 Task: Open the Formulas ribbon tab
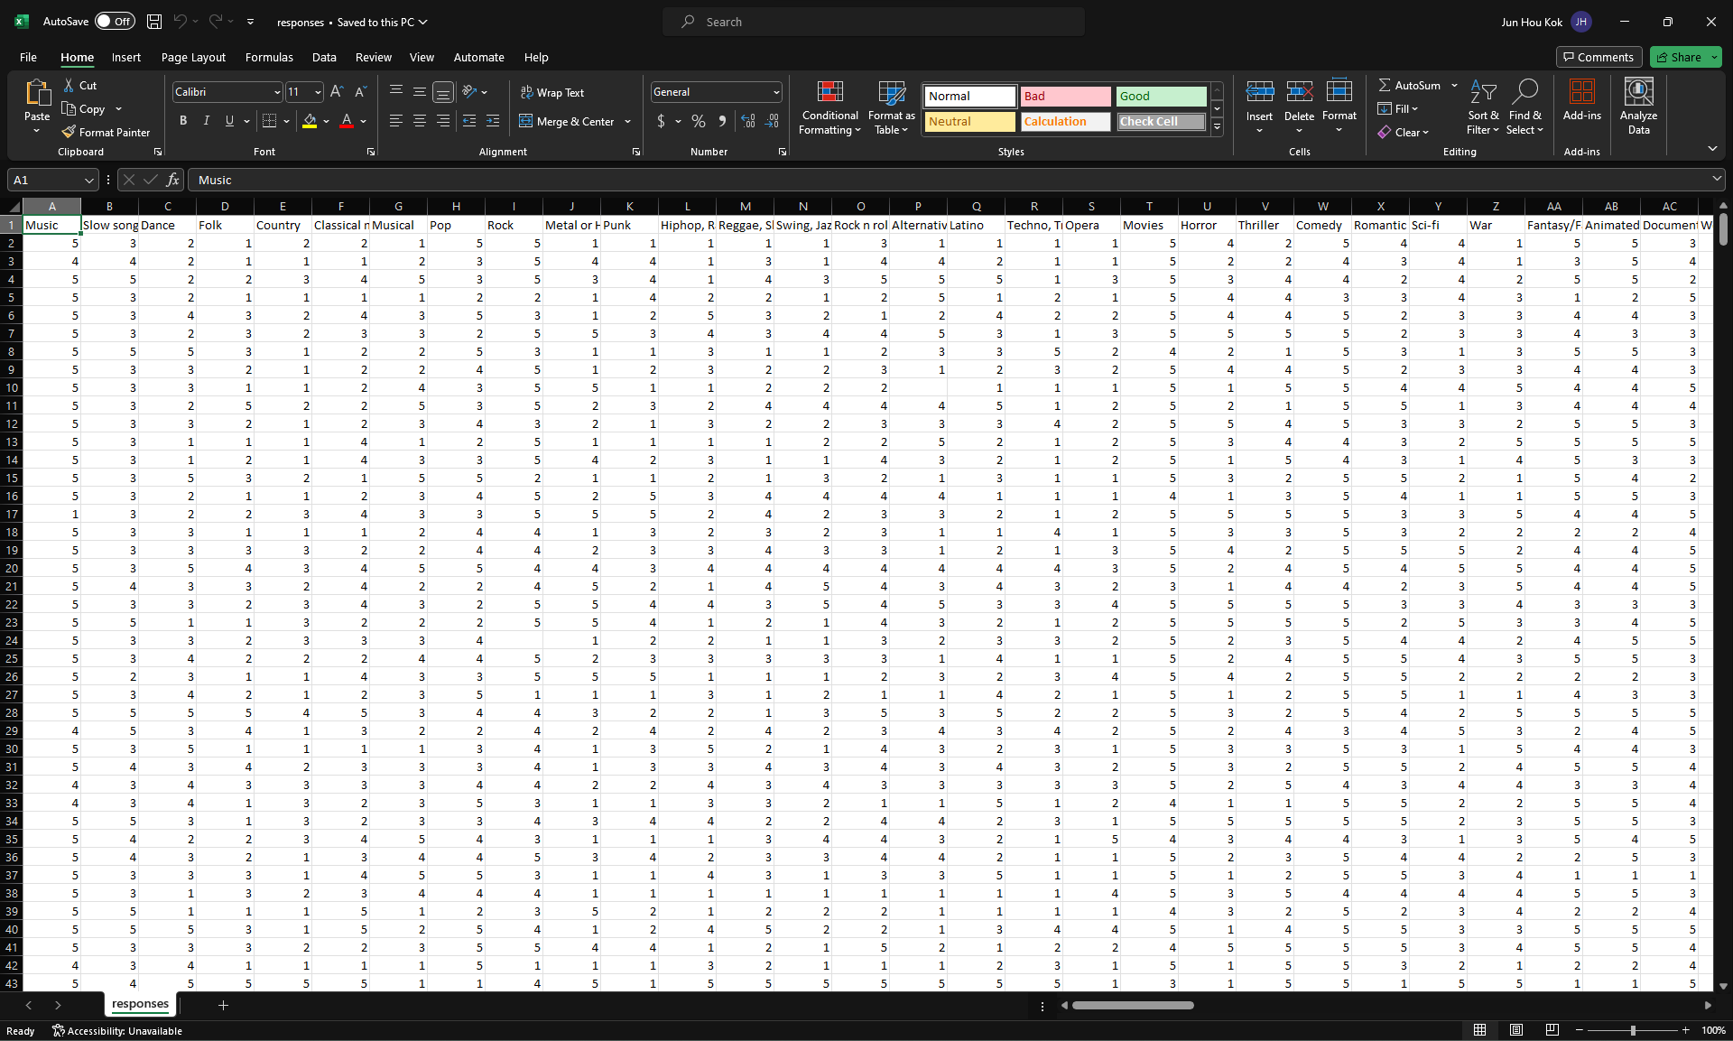point(269,57)
